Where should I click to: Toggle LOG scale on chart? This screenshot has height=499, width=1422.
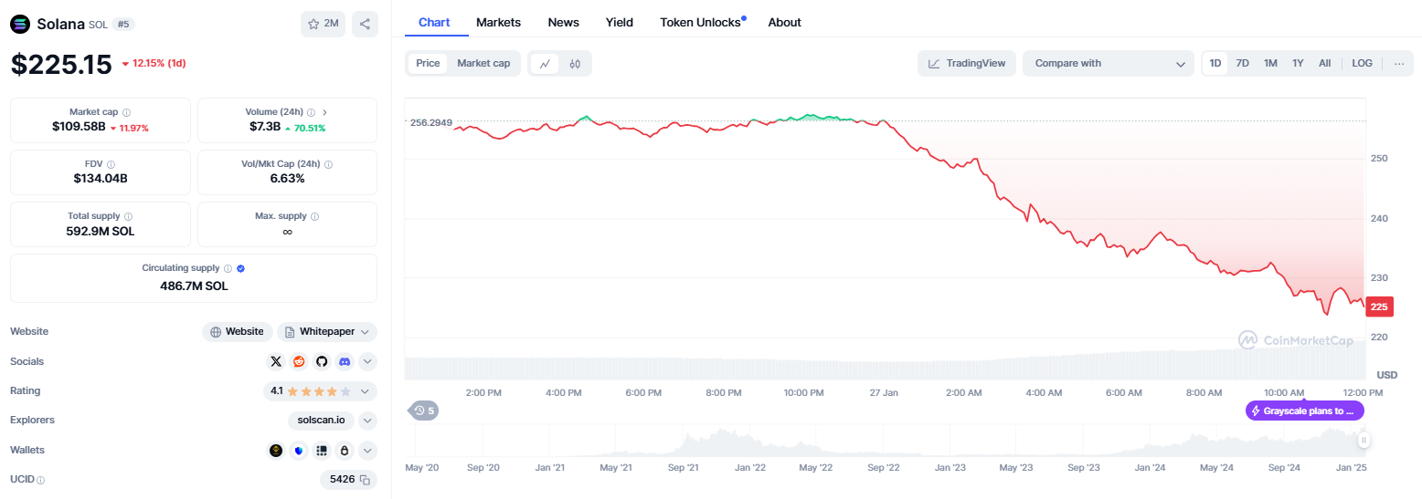click(x=1363, y=63)
